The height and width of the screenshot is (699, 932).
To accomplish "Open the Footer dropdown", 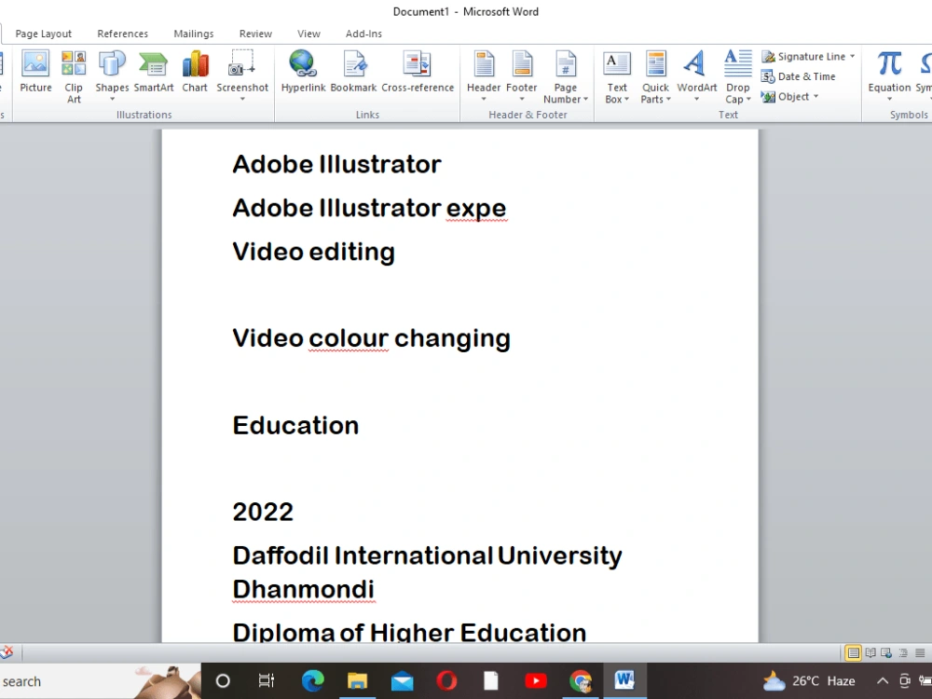I will tap(522, 76).
